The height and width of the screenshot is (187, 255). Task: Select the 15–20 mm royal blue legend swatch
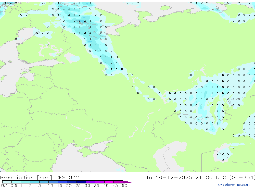click(63, 182)
